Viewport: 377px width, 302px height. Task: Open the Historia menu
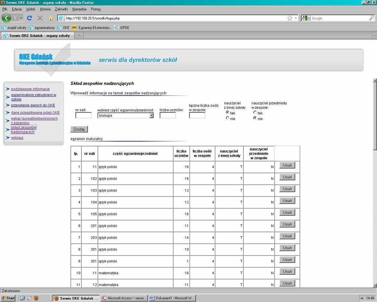coord(45,9)
